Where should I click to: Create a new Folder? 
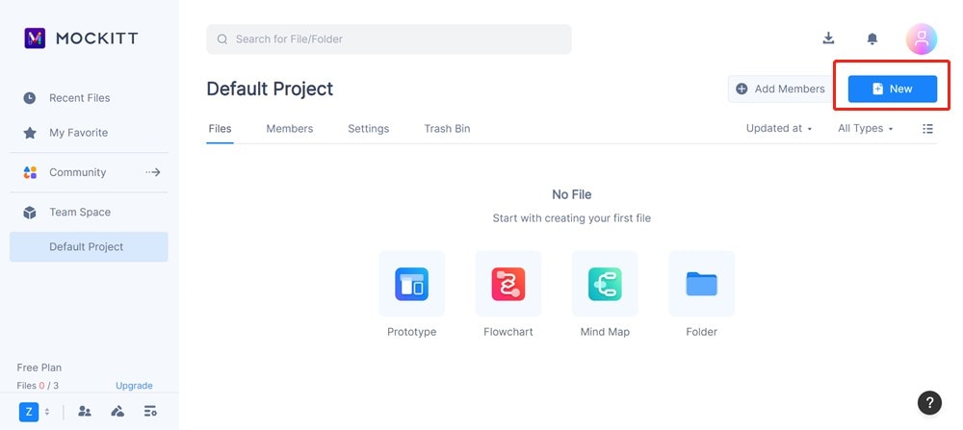701,285
